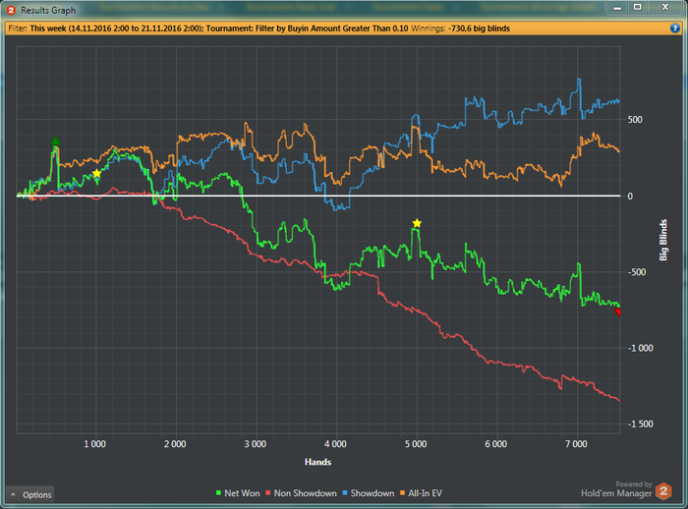This screenshot has height=509, width=688.
Task: Click the orange All-In EV legend swatch
Action: 402,493
